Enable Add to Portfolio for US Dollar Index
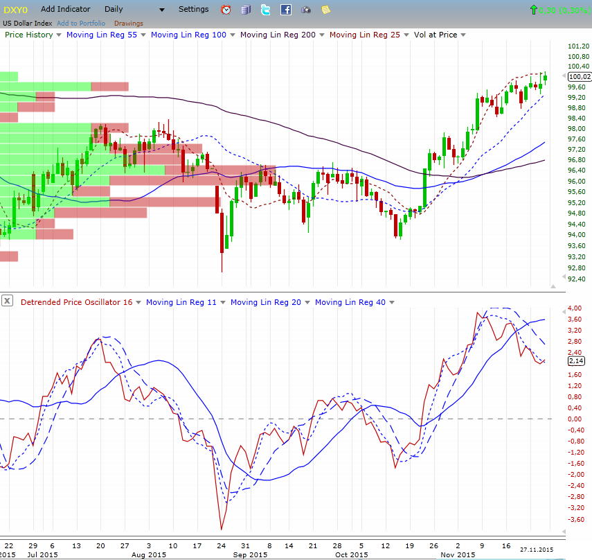The width and height of the screenshot is (592, 560). (x=80, y=23)
